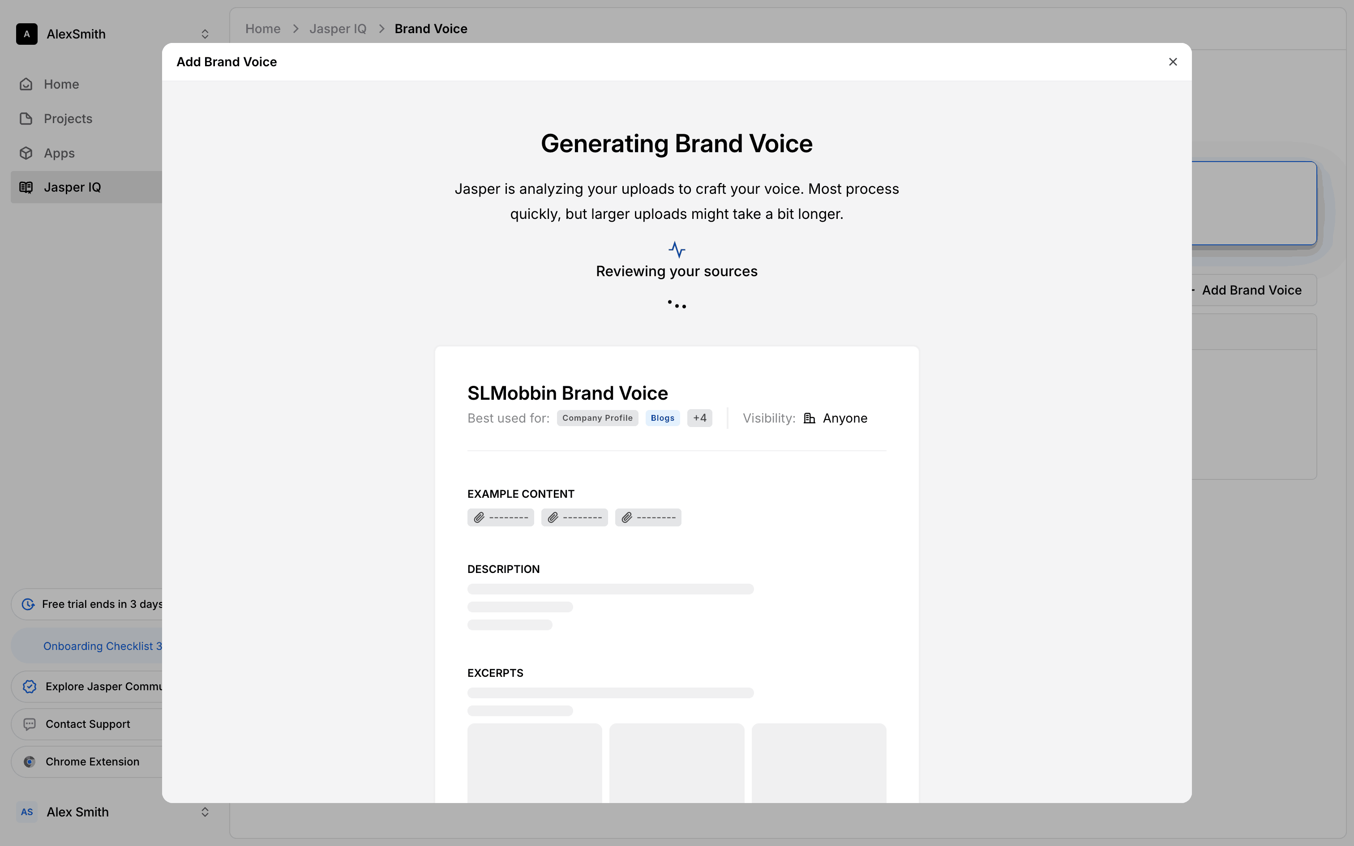Image resolution: width=1354 pixels, height=846 pixels.
Task: Go to Home breadcrumb link
Action: click(x=262, y=29)
